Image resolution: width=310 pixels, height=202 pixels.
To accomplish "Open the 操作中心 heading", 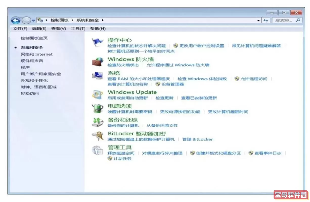I will (120, 40).
